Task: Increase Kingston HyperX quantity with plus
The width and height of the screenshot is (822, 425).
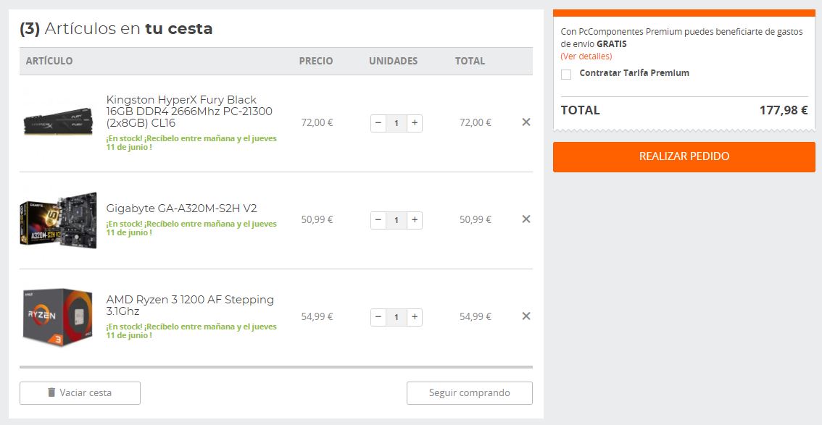Action: [x=415, y=123]
